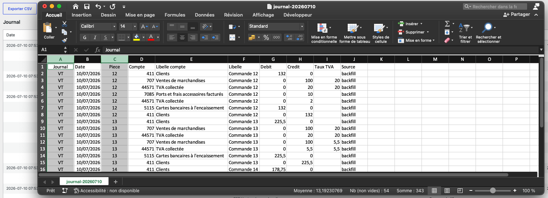Screen dimensions: 548x198
Task: Click the zoom slider handle
Action: (493, 190)
